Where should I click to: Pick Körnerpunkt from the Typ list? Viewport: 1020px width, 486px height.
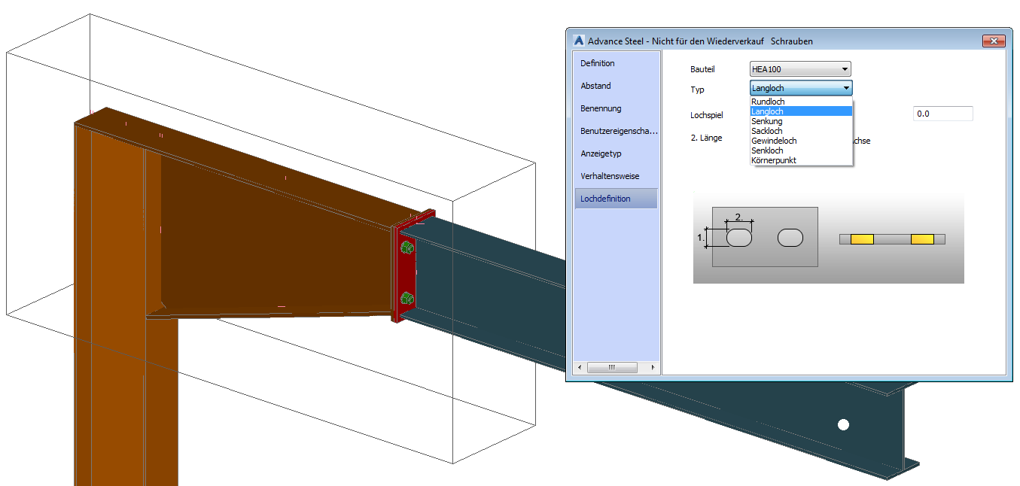click(801, 160)
